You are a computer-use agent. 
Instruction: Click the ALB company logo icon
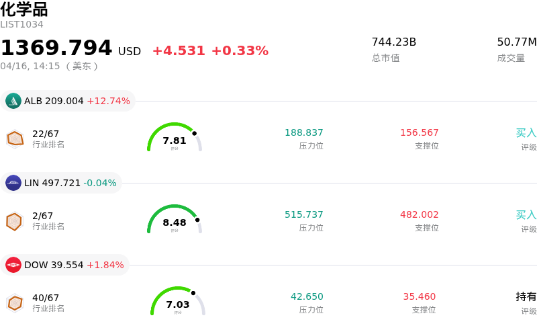tap(13, 101)
